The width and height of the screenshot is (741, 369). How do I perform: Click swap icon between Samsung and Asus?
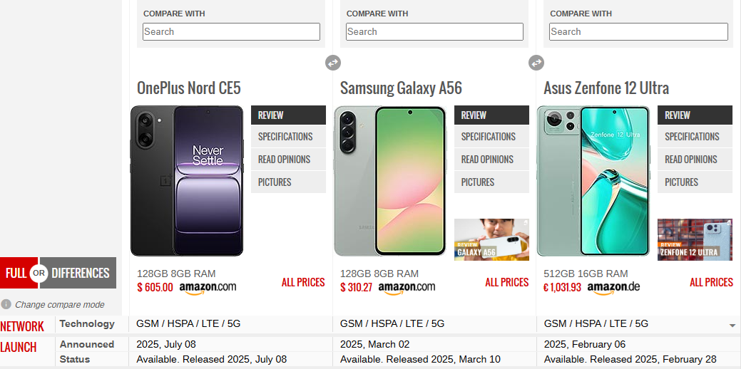pos(536,63)
